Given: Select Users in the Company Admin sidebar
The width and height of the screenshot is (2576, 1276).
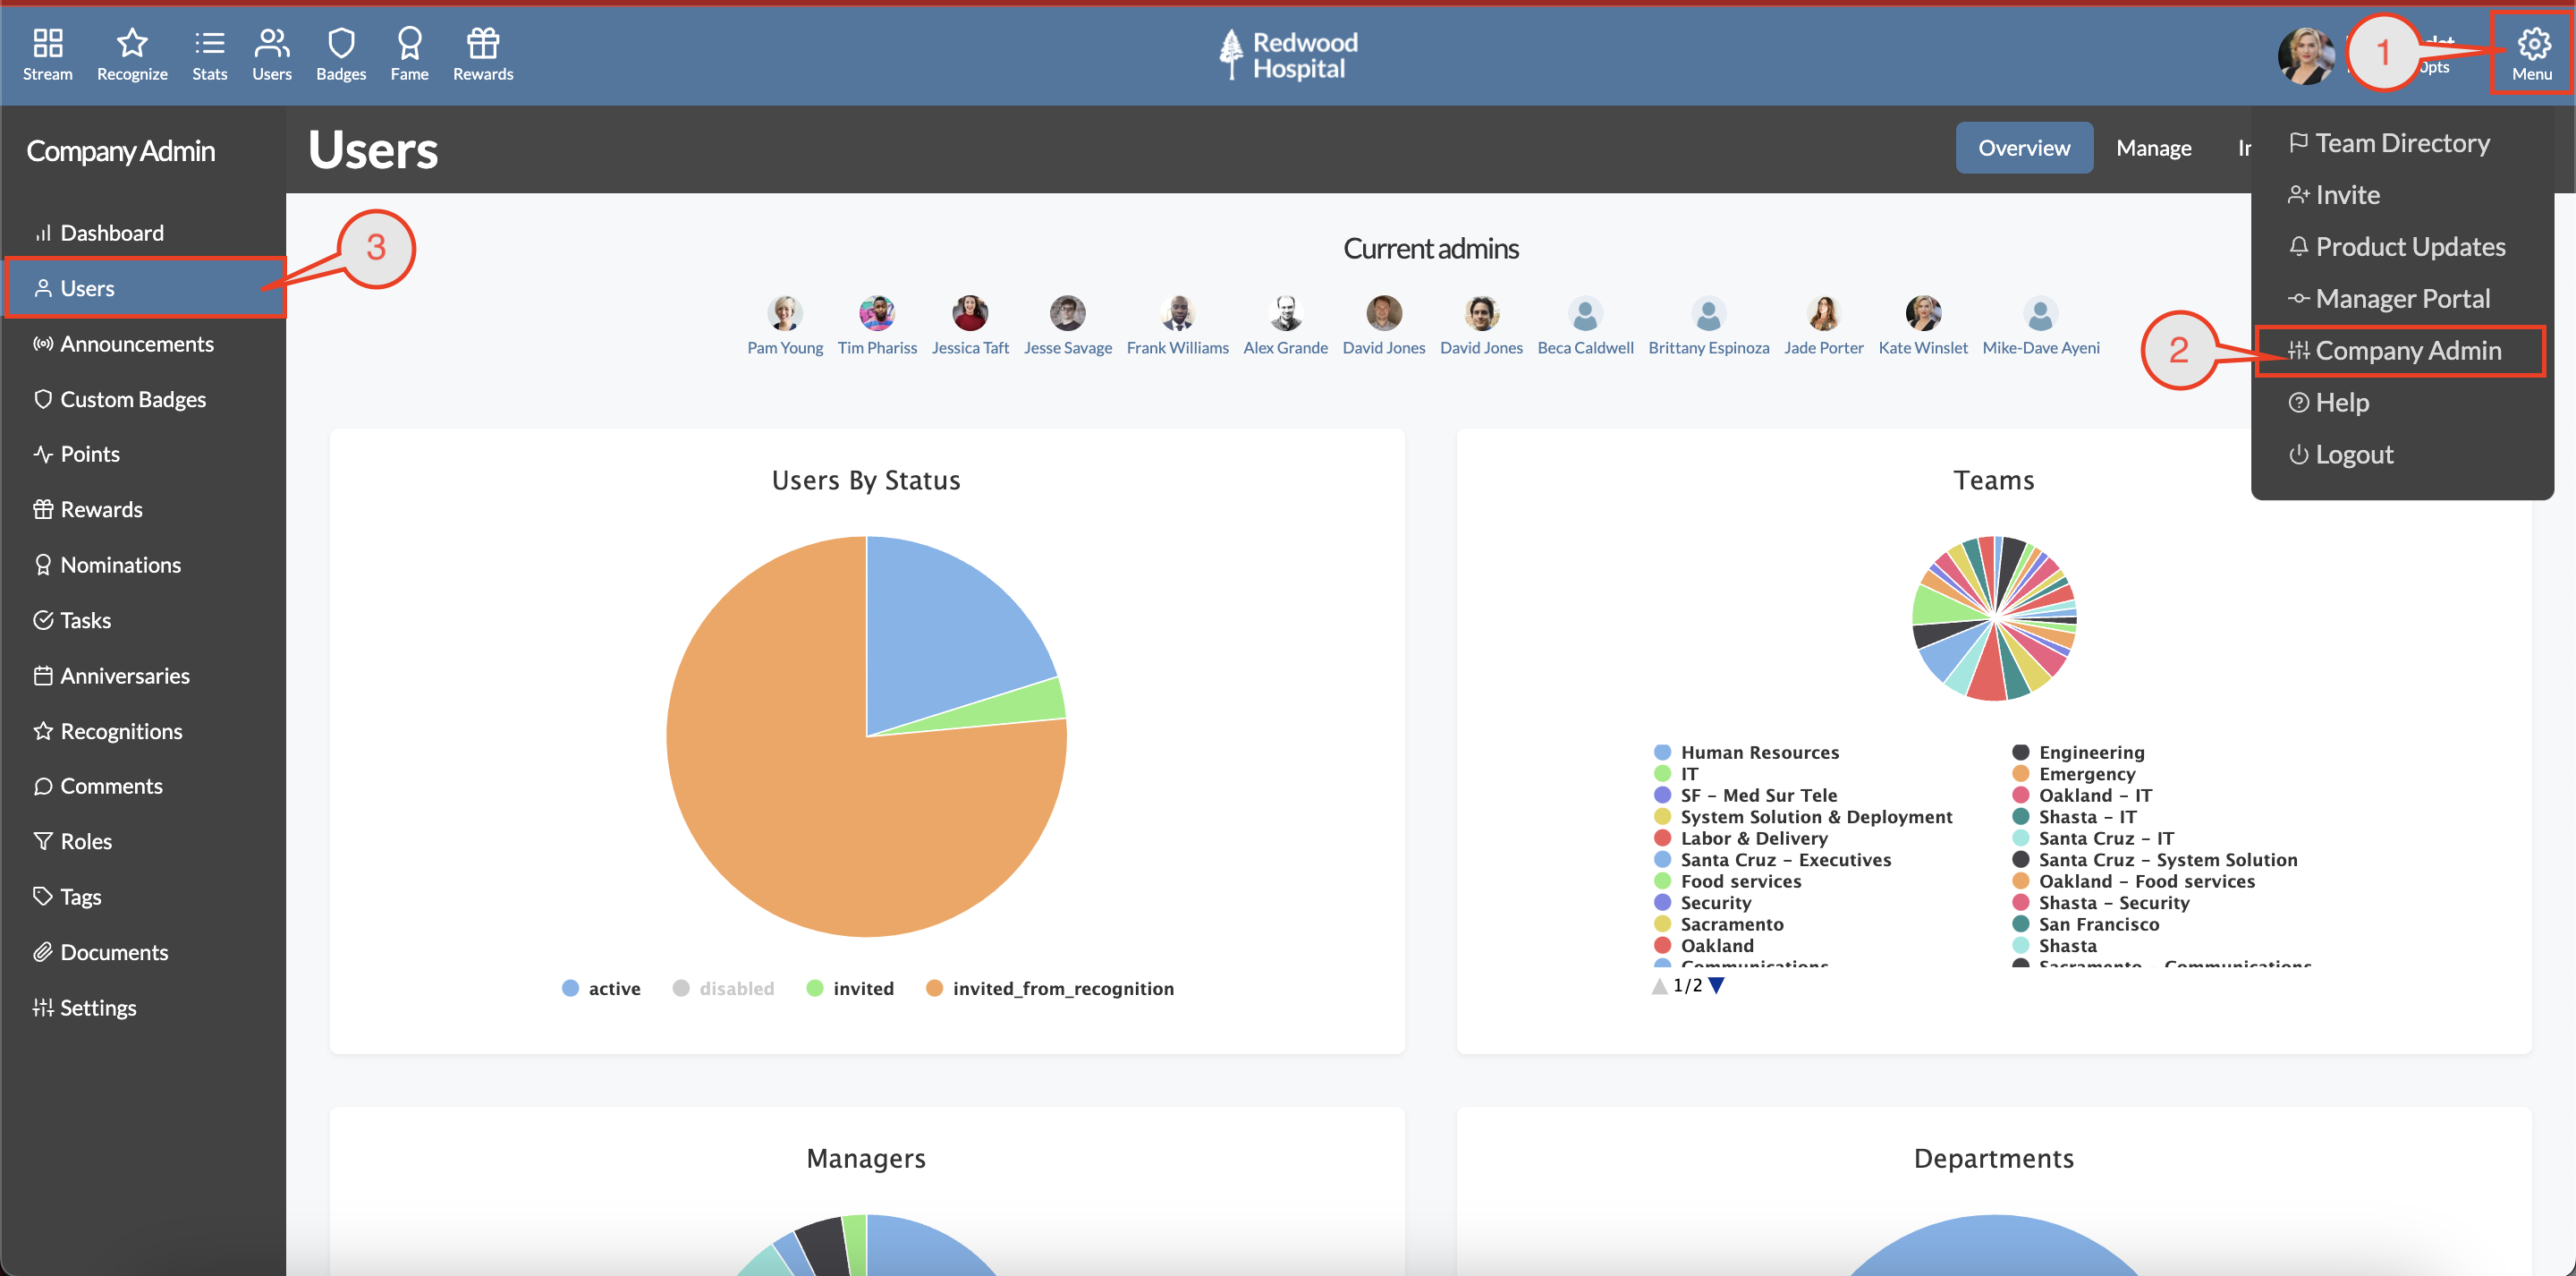Looking at the screenshot, I should coord(143,288).
